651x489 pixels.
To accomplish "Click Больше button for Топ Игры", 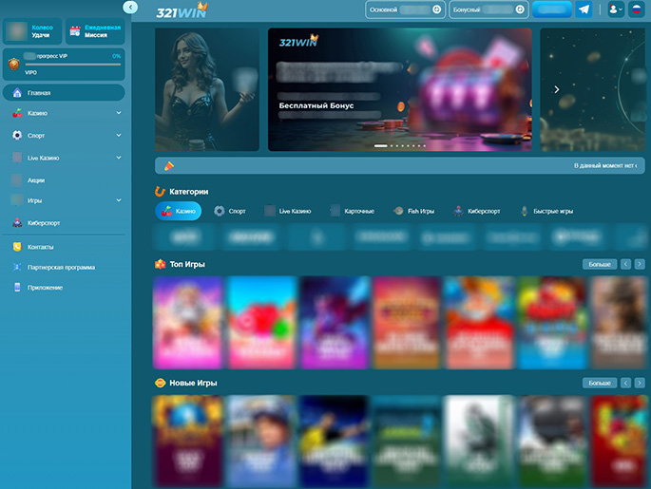I will pos(599,264).
